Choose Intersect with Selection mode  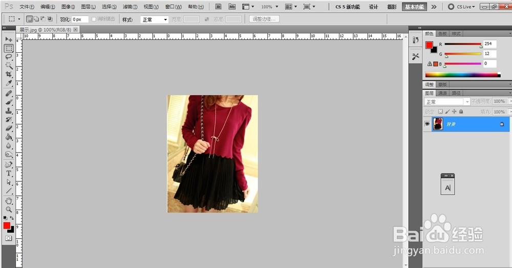(50, 19)
